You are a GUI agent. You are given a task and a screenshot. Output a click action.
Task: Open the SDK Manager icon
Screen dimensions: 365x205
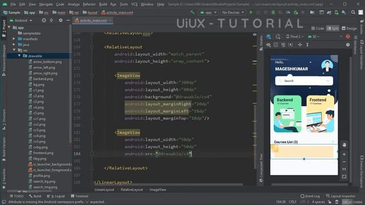pyautogui.click(x=344, y=13)
